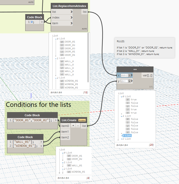This screenshot has height=184, width=179.
Task: Click the ReplaceItemAtIndex preview scrollbar
Action: (x=88, y=58)
